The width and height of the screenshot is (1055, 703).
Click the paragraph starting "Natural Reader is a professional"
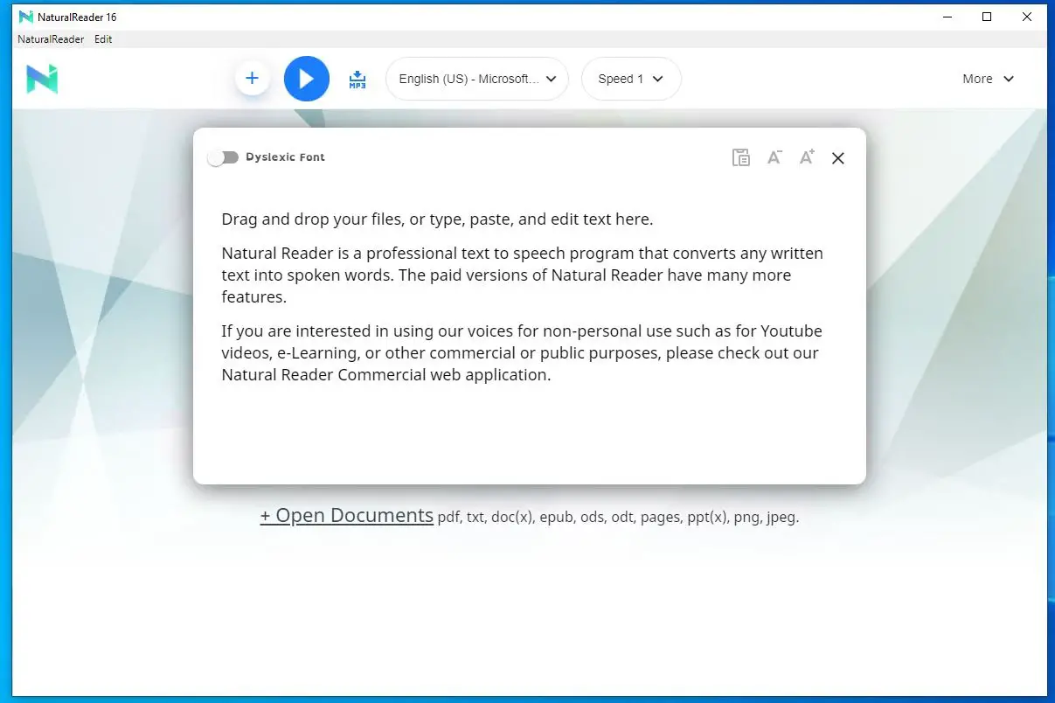pos(522,275)
